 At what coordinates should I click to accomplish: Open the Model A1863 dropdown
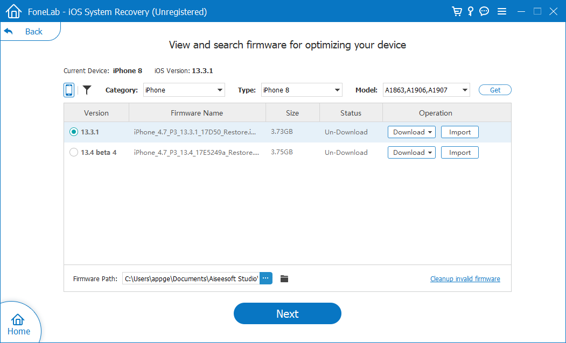[x=426, y=90]
